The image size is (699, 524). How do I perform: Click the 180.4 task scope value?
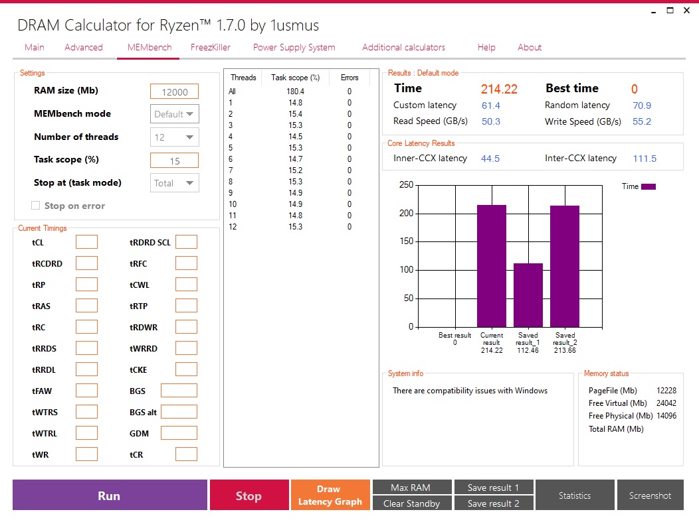pos(295,92)
